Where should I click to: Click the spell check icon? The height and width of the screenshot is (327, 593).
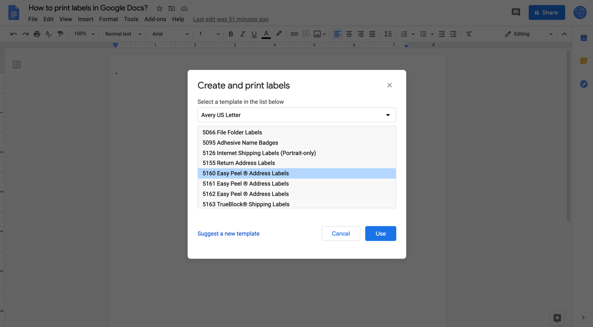click(x=48, y=34)
